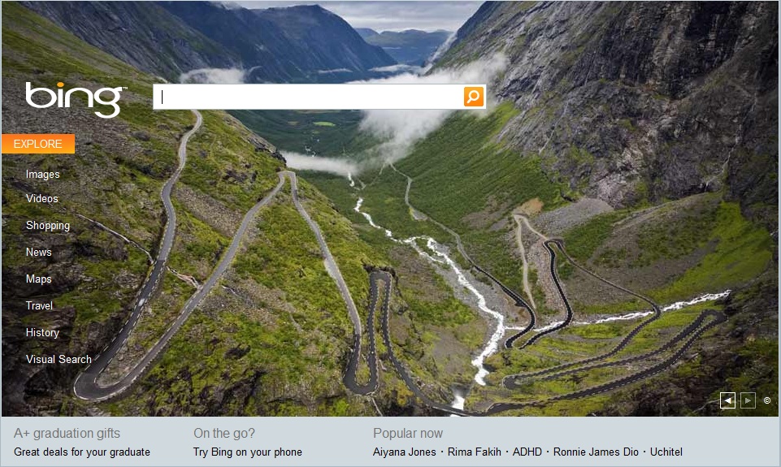
Task: Open Great deals for your graduate
Action: pos(82,452)
